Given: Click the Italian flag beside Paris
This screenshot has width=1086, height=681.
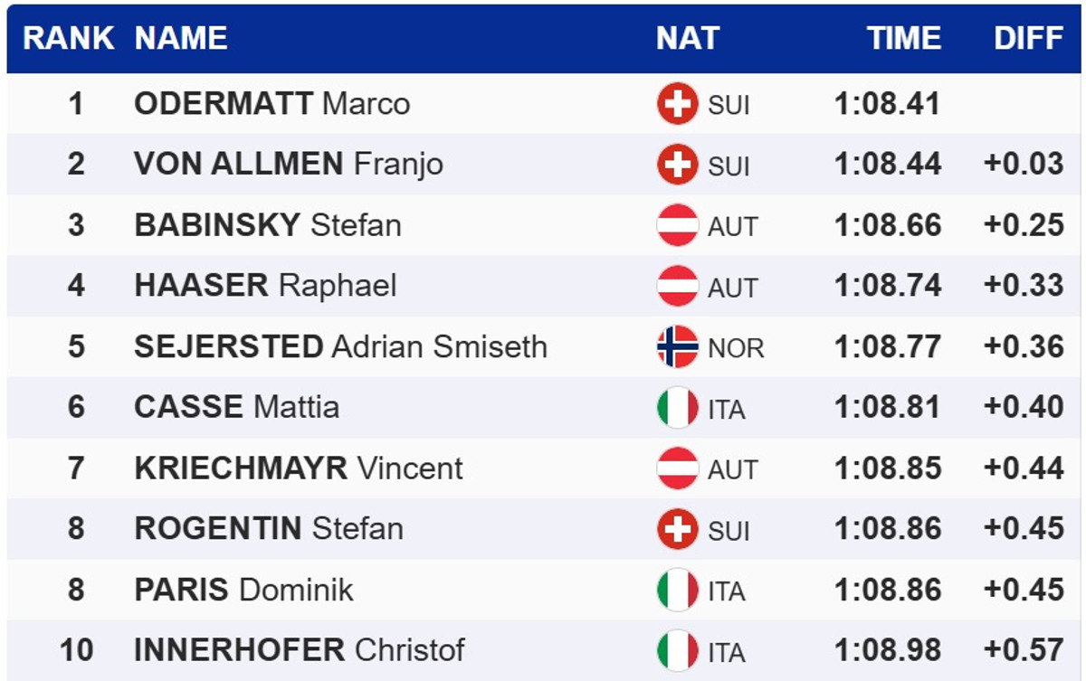Looking at the screenshot, I should (677, 590).
